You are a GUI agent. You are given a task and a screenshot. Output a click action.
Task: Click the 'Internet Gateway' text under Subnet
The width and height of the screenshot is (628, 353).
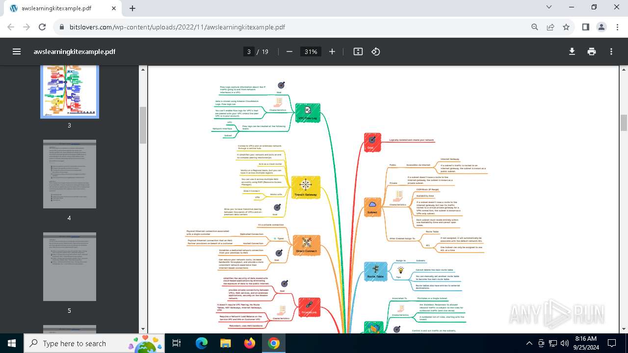[x=450, y=159]
